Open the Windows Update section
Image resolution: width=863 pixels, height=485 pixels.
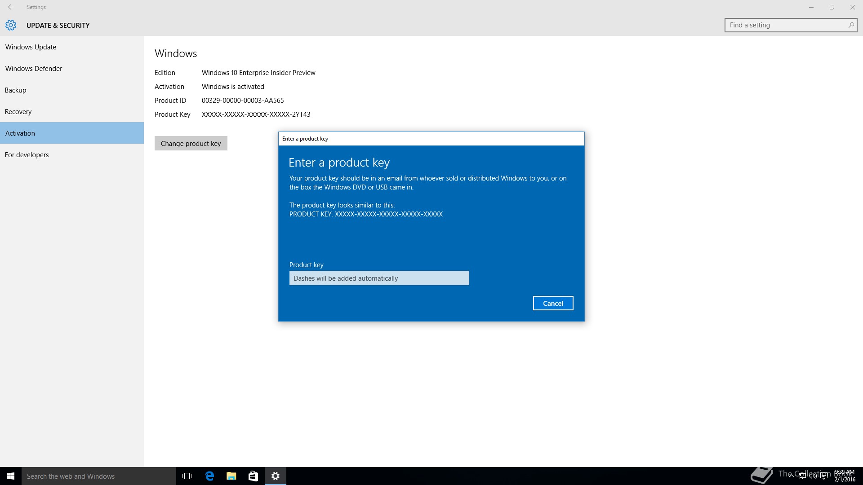pos(72,47)
